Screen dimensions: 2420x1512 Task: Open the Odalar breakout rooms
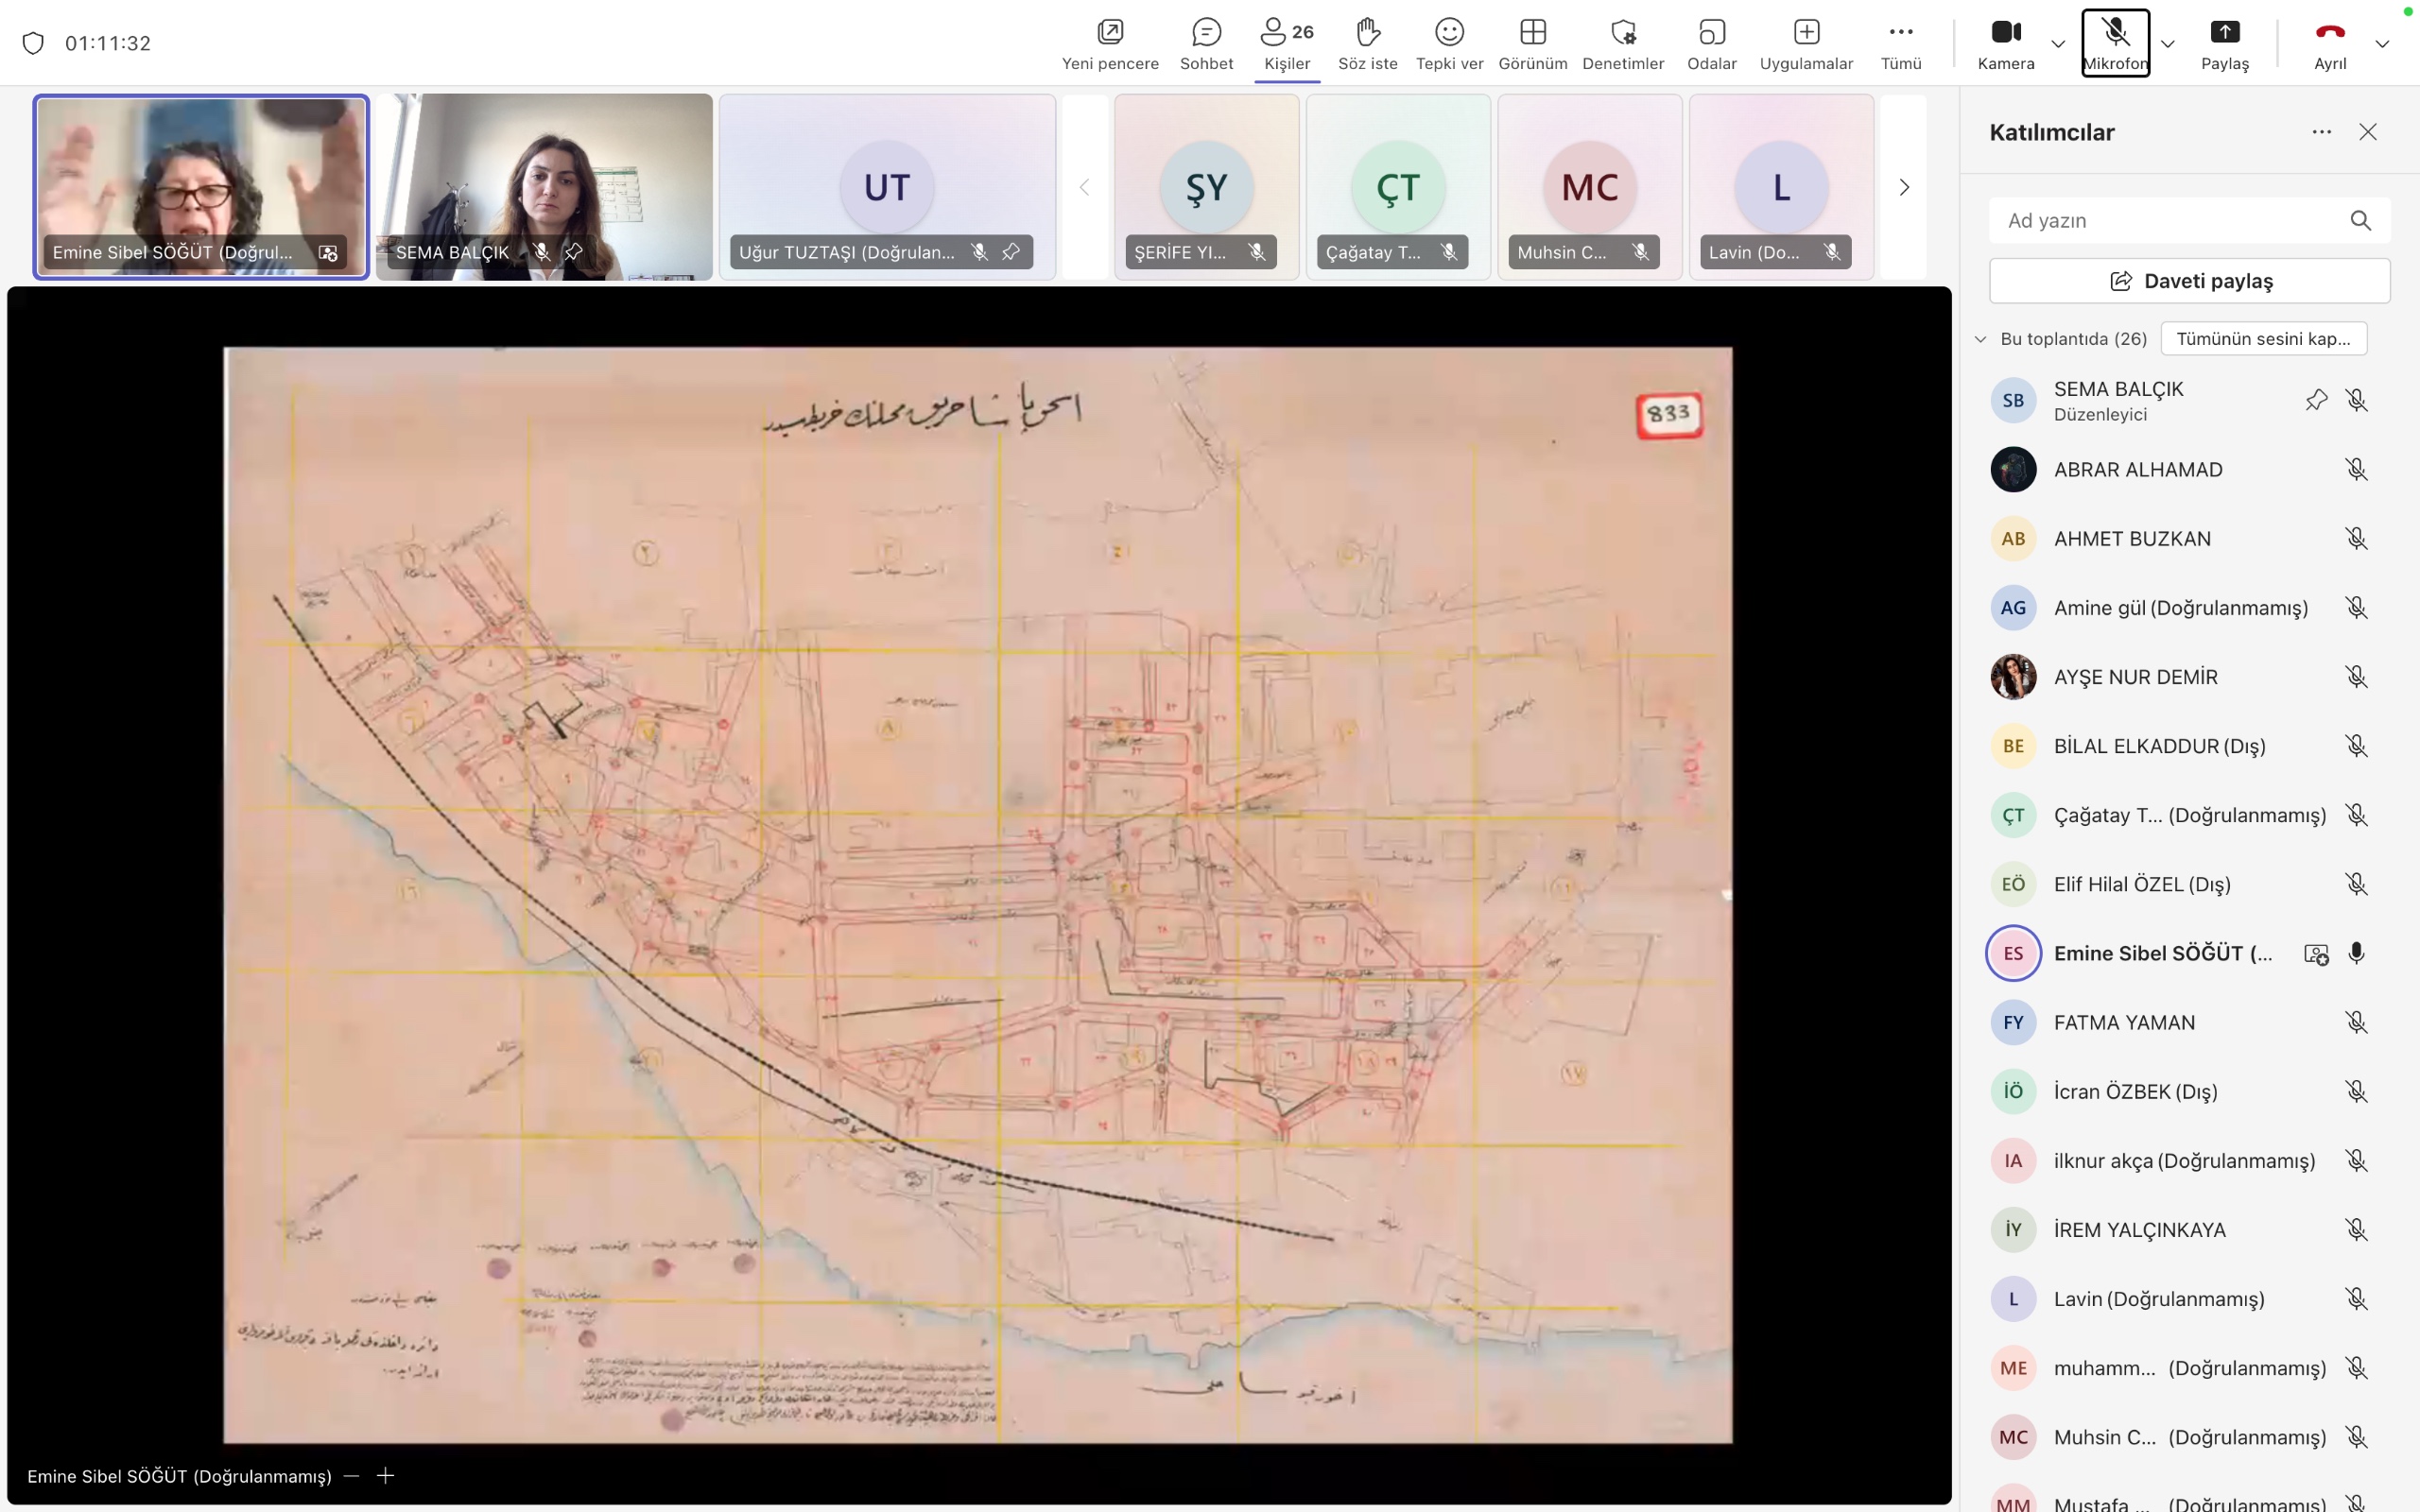coord(1711,43)
